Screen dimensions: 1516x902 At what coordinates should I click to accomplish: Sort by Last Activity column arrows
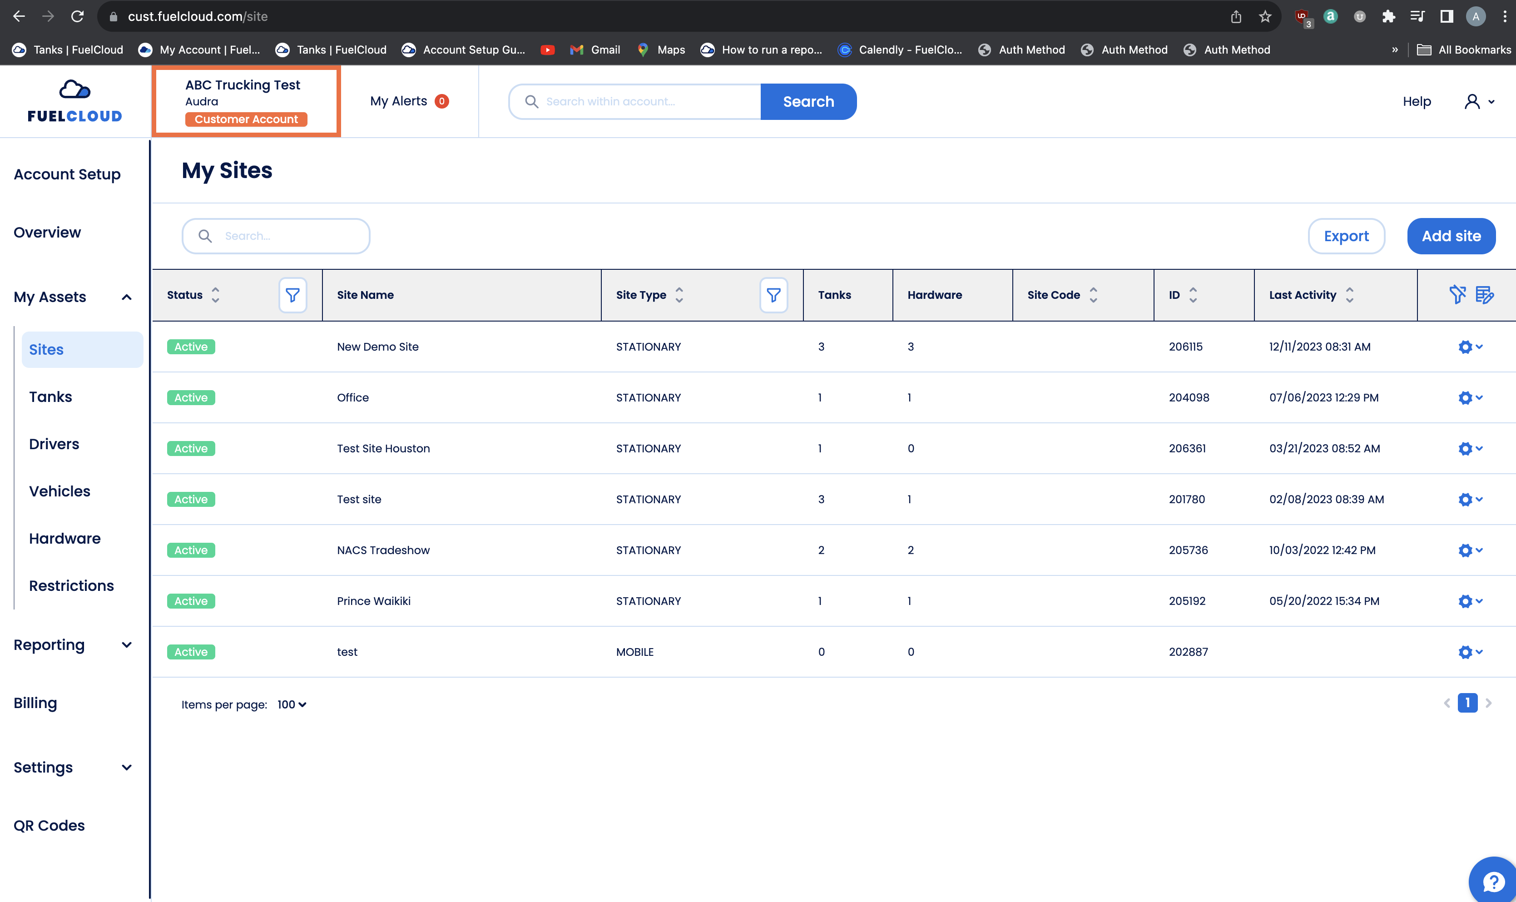tap(1349, 295)
